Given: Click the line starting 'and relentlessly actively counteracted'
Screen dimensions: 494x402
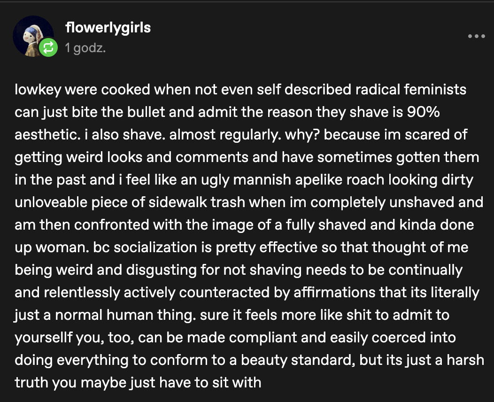Looking at the screenshot, I should point(247,293).
